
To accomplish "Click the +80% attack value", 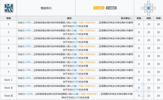I will pos(28,78).
